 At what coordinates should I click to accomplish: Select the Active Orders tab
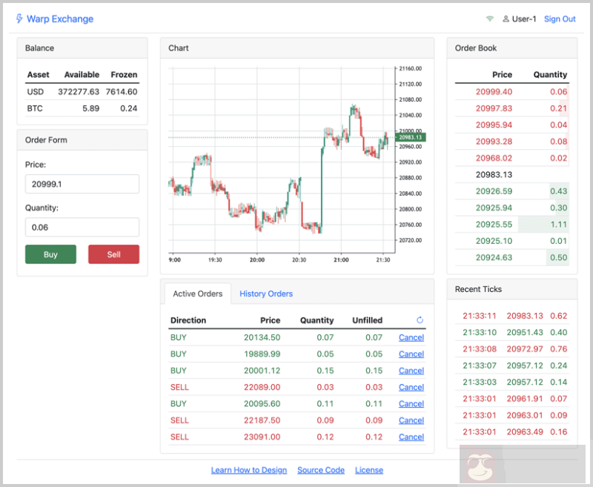[x=197, y=294]
